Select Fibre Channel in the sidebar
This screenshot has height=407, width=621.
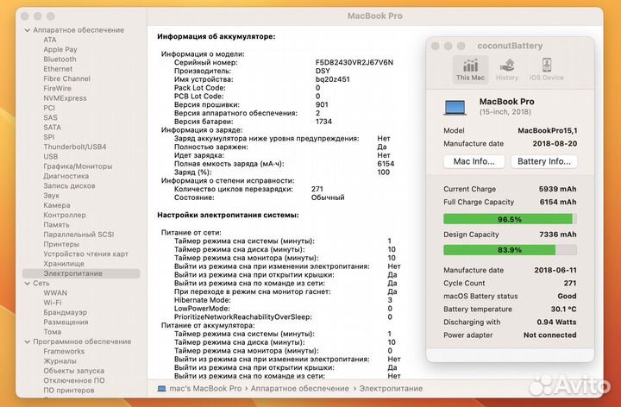click(67, 78)
